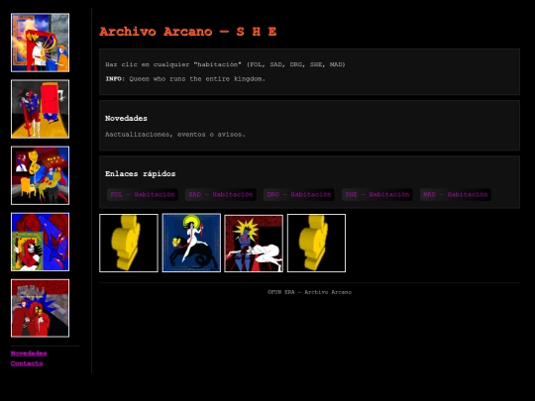Click the Archivo Arcano — S H E title
Viewport: 535px width, 401px height.
(187, 32)
